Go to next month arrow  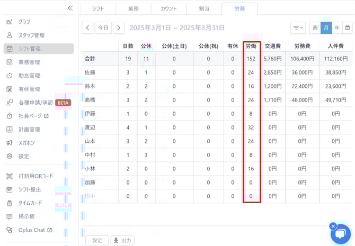(119, 28)
